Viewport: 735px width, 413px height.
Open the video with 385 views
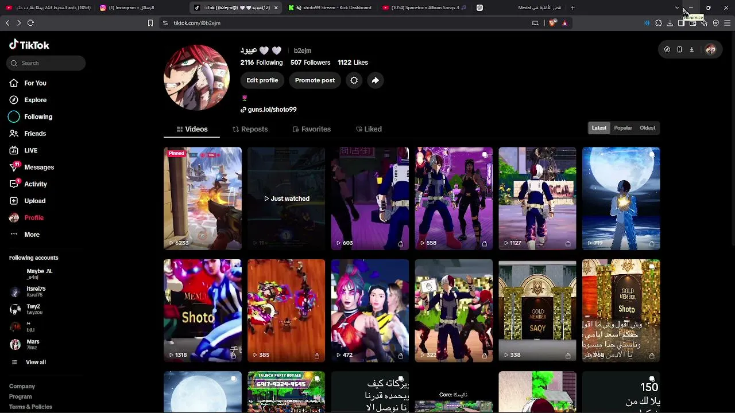[x=286, y=311]
